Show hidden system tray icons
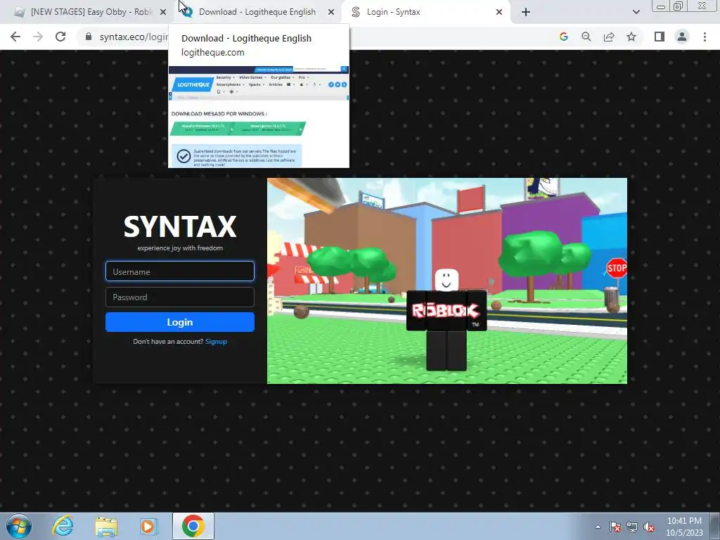This screenshot has width=720, height=540. (598, 527)
